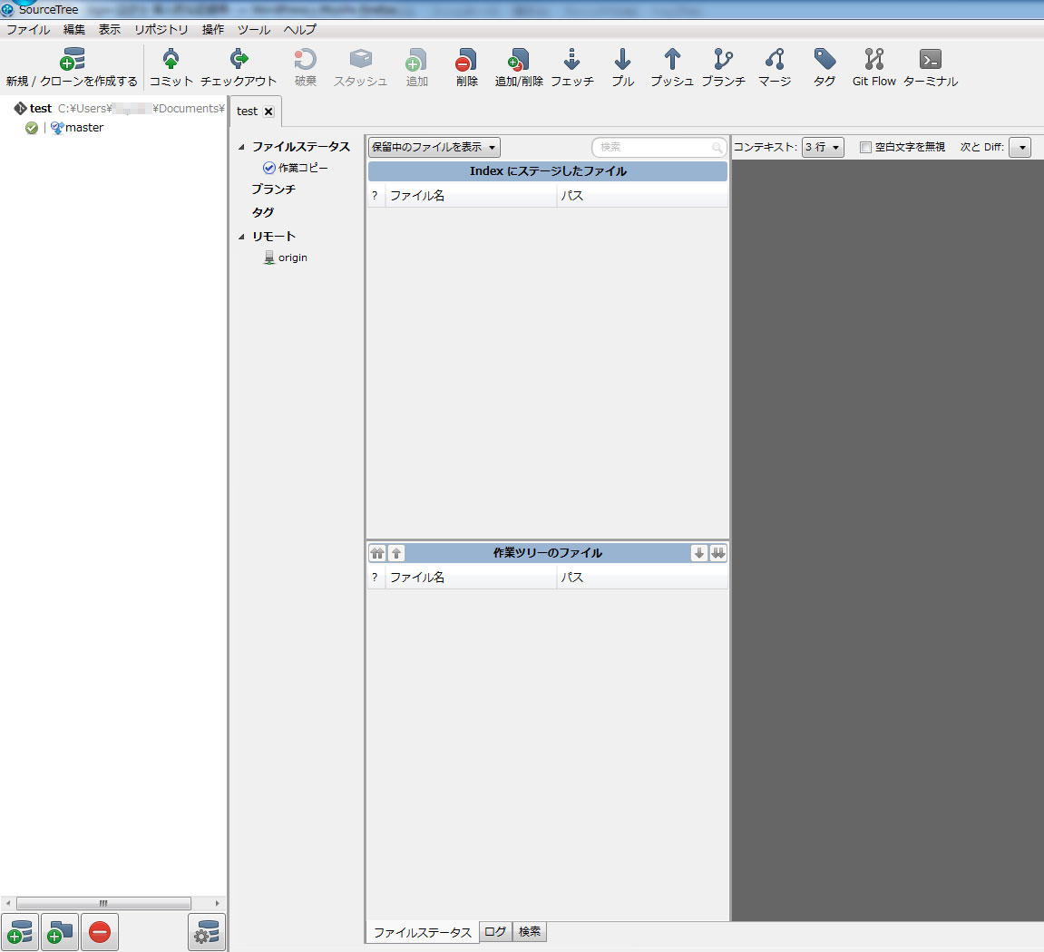This screenshot has width=1044, height=952.
Task: Switch to the Log (ログ) tab
Action: pyautogui.click(x=495, y=932)
